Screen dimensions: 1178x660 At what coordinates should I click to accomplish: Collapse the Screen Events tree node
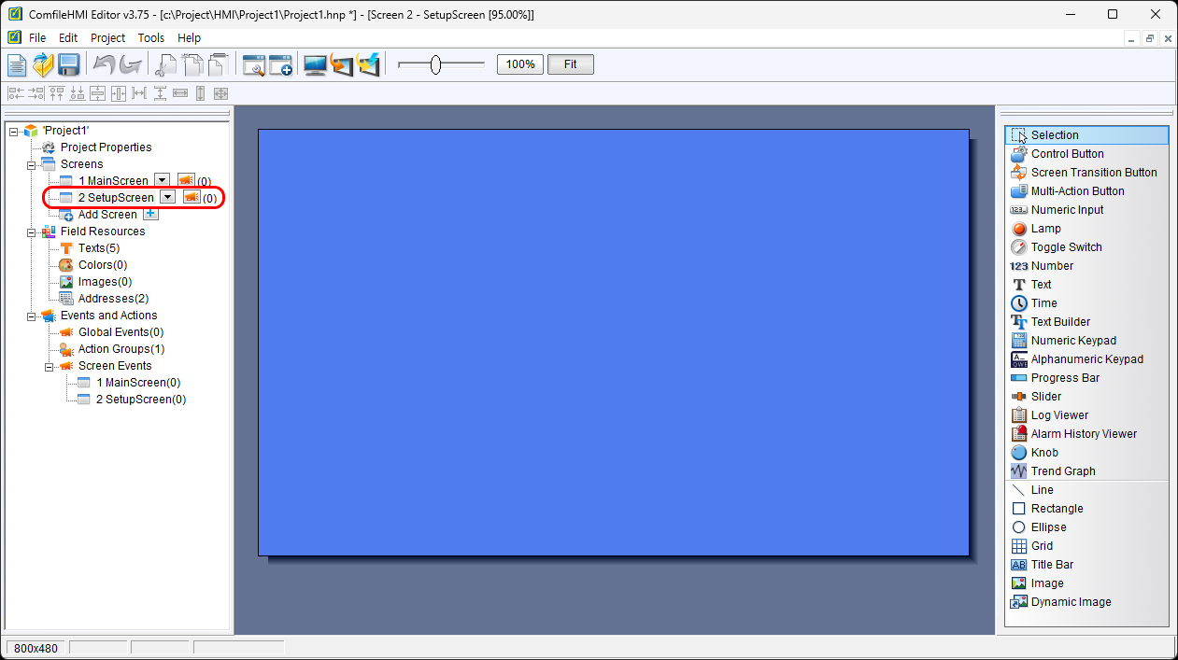pos(50,366)
